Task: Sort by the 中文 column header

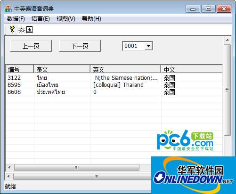Action: pyautogui.click(x=192, y=69)
